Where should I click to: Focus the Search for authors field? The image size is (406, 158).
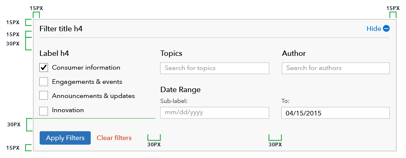click(335, 68)
